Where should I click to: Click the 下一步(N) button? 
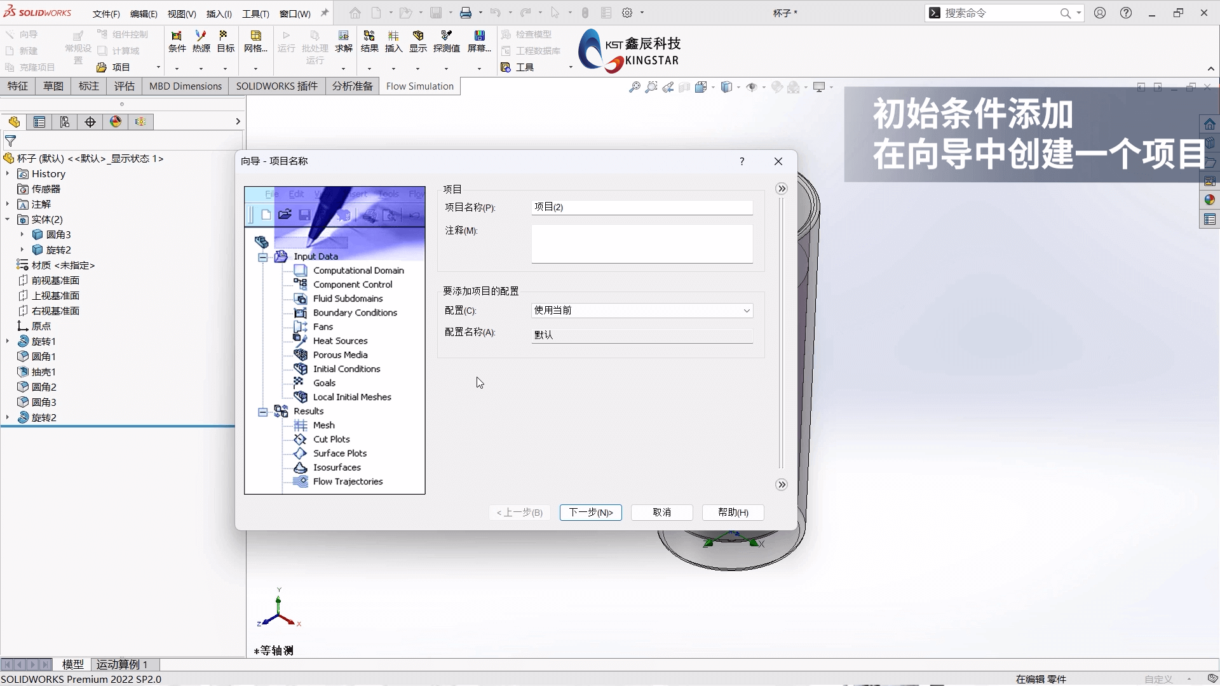591,512
